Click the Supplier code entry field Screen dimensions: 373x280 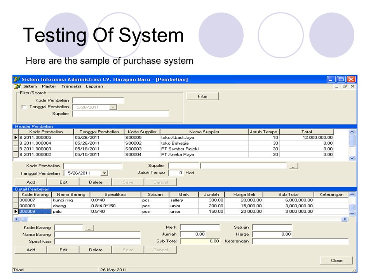click(x=184, y=166)
